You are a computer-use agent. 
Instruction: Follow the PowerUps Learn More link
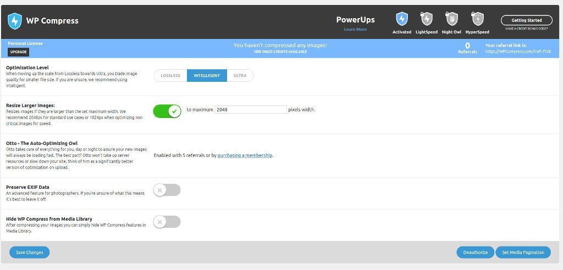pyautogui.click(x=356, y=30)
